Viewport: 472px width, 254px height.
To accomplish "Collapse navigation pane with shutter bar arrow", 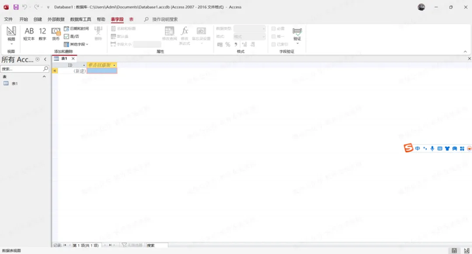I will pyautogui.click(x=45, y=59).
